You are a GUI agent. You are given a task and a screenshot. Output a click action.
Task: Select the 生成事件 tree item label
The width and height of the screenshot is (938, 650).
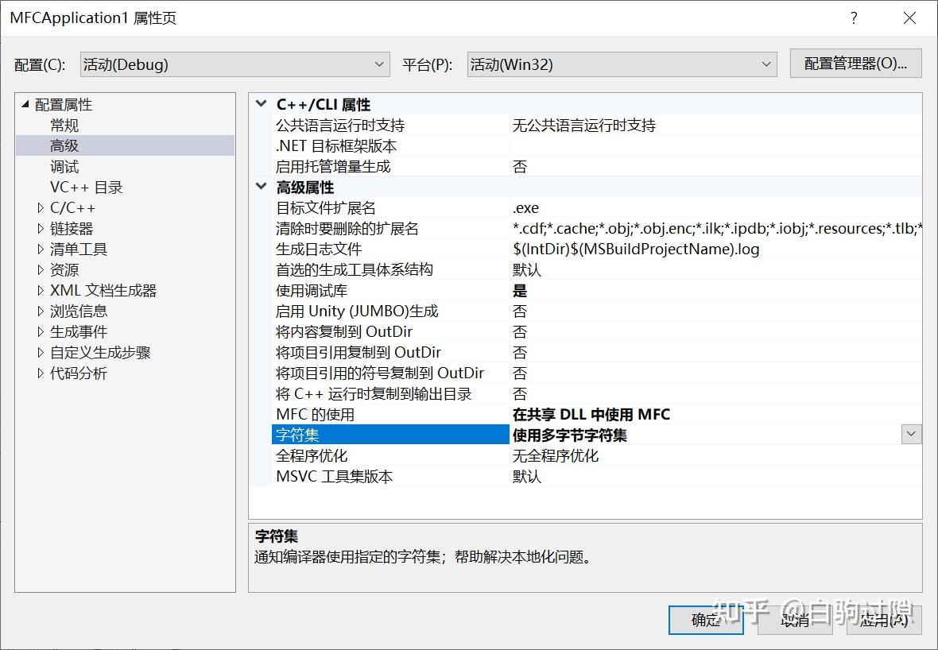(79, 331)
